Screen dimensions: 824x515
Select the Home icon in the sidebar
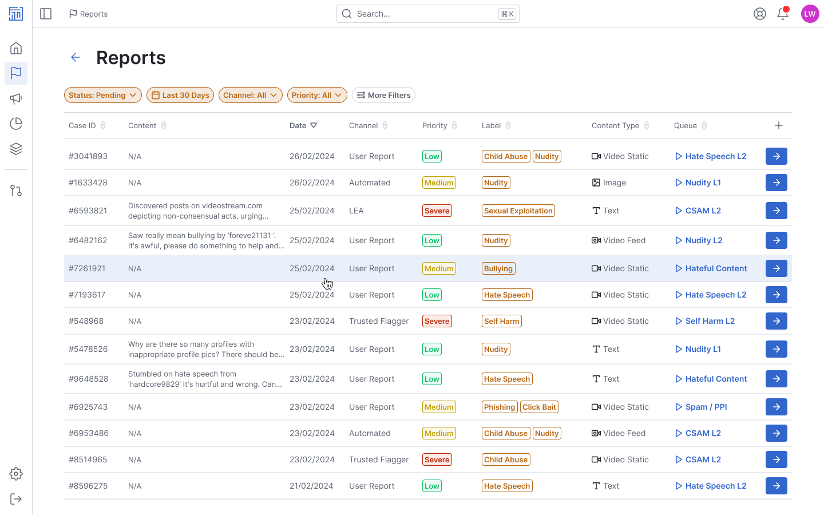pyautogui.click(x=16, y=48)
